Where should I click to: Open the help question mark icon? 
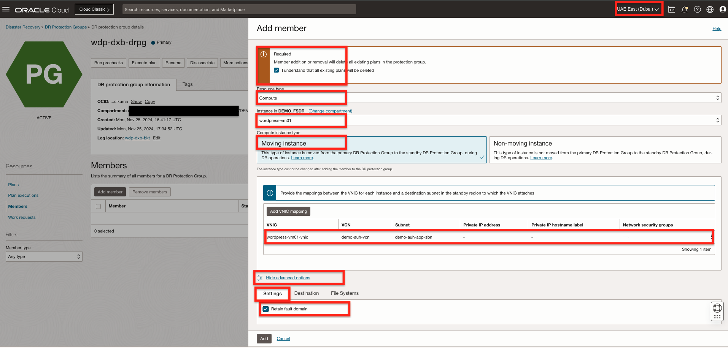697,9
